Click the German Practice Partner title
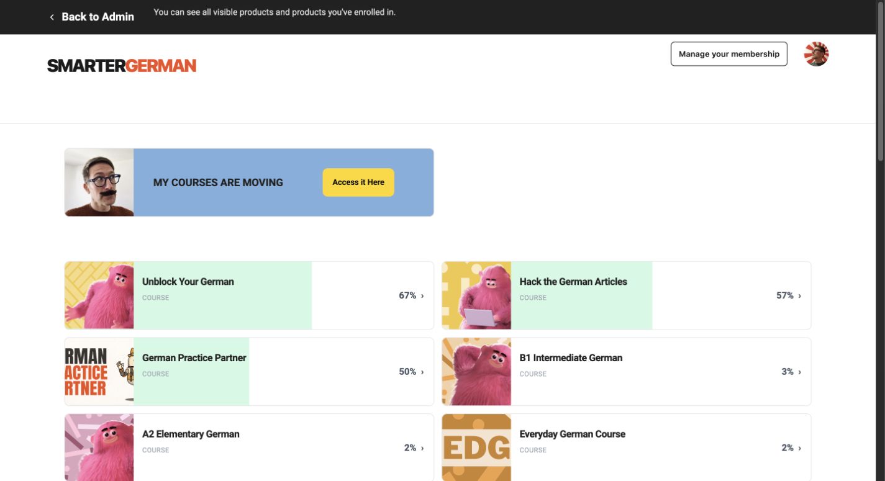This screenshot has height=481, width=885. coord(194,358)
